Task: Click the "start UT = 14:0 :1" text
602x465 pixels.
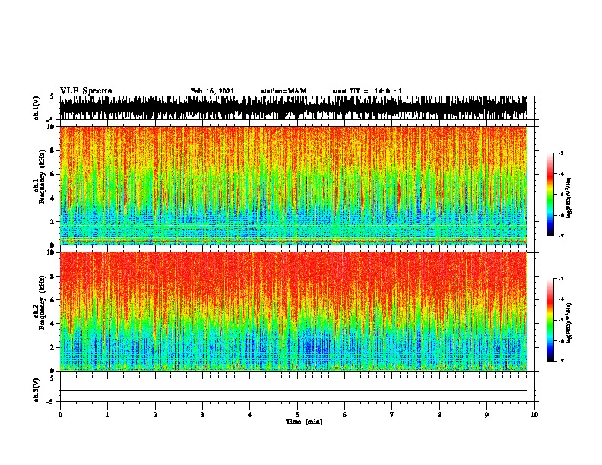Action: (x=367, y=91)
